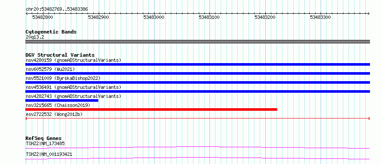Screen dimensions: 382x164
Task: Open the nsv5521009 (ByrskaBishop2022) label
Action: coord(63,78)
